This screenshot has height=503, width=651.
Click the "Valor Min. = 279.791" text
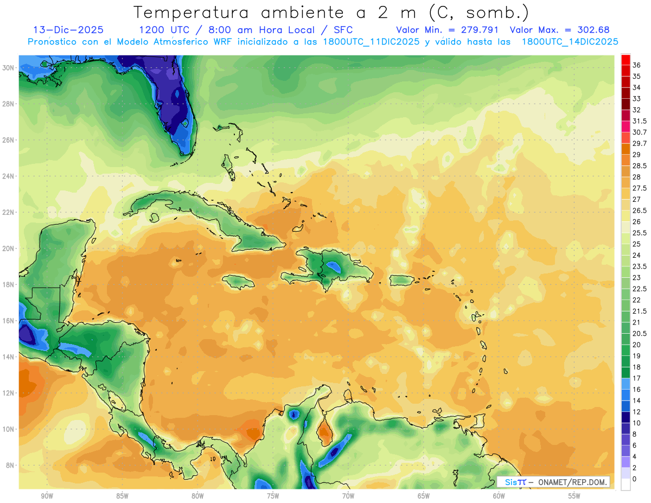(x=448, y=30)
